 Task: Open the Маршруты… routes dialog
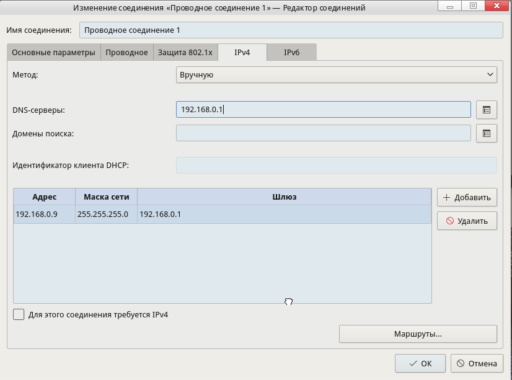click(x=418, y=334)
